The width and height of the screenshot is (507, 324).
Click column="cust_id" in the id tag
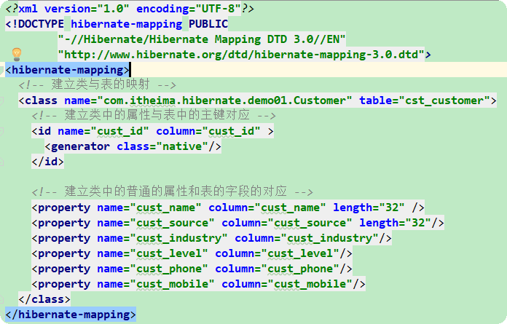click(208, 131)
